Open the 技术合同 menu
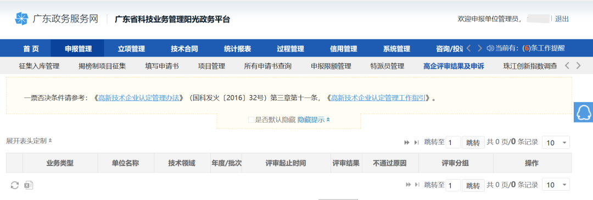 click(x=184, y=48)
